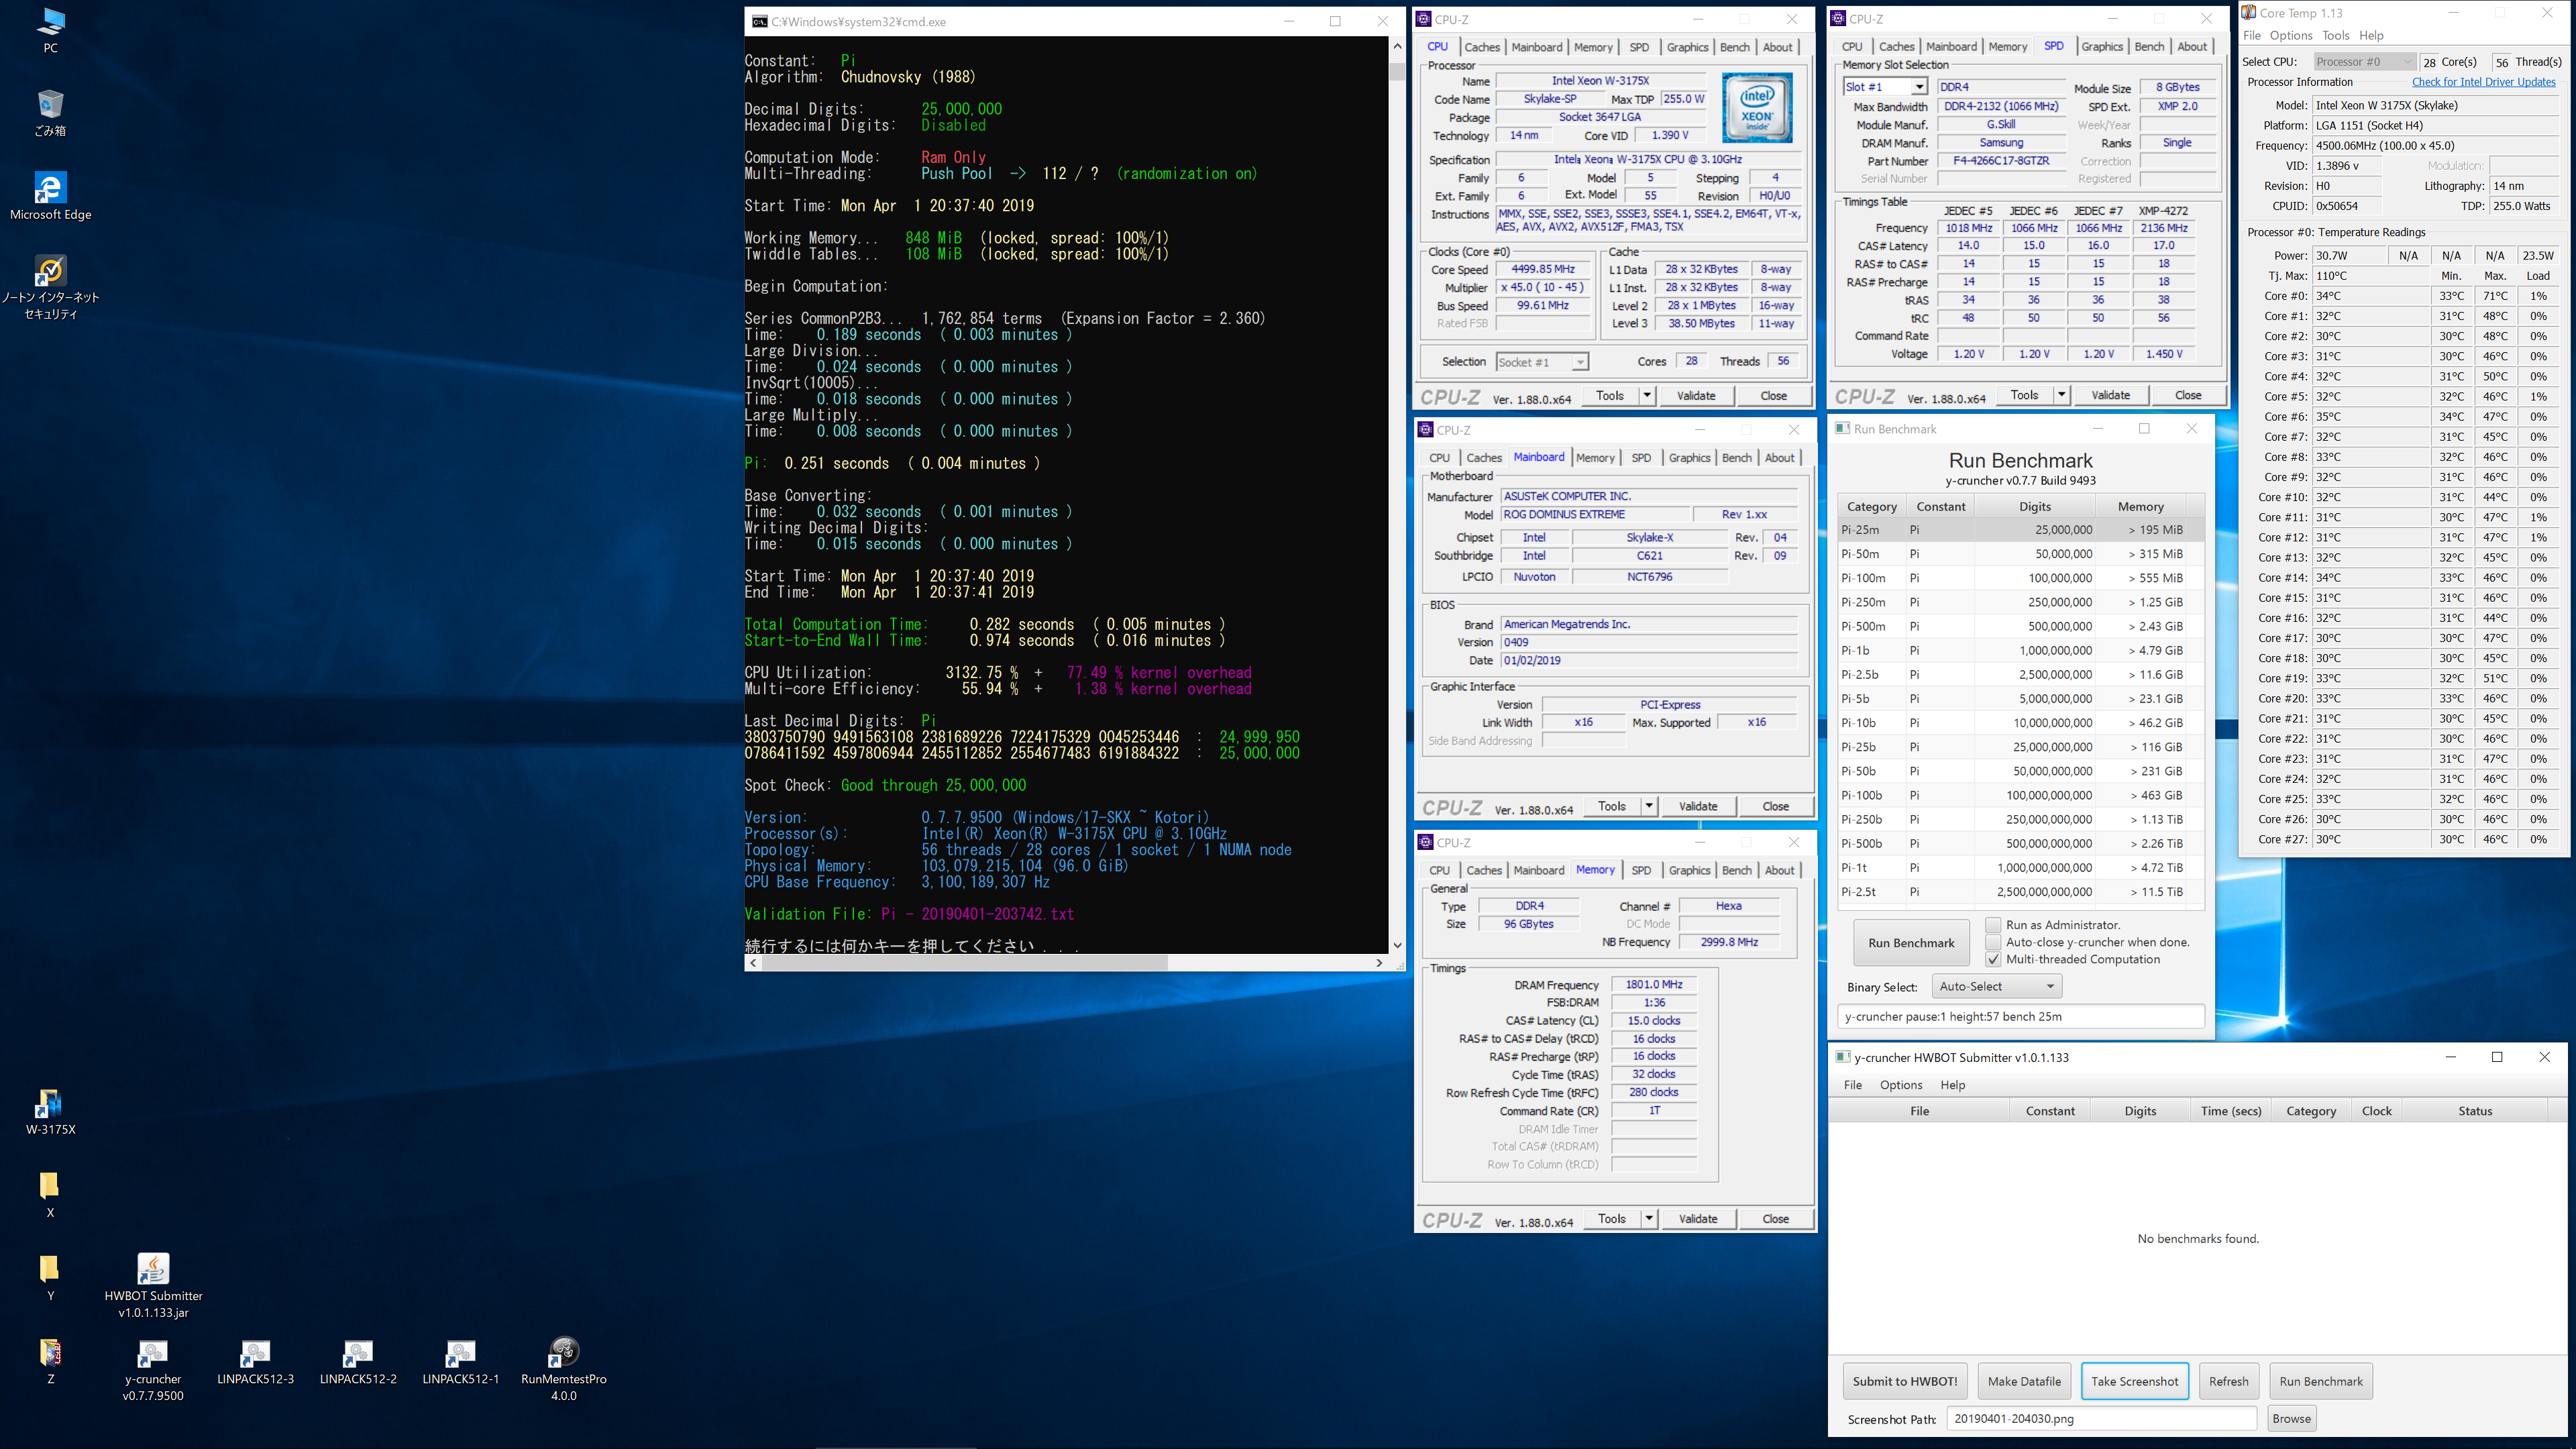
Task: Open Memory Slot Selection Slot #1 dropdown
Action: click(x=1885, y=87)
